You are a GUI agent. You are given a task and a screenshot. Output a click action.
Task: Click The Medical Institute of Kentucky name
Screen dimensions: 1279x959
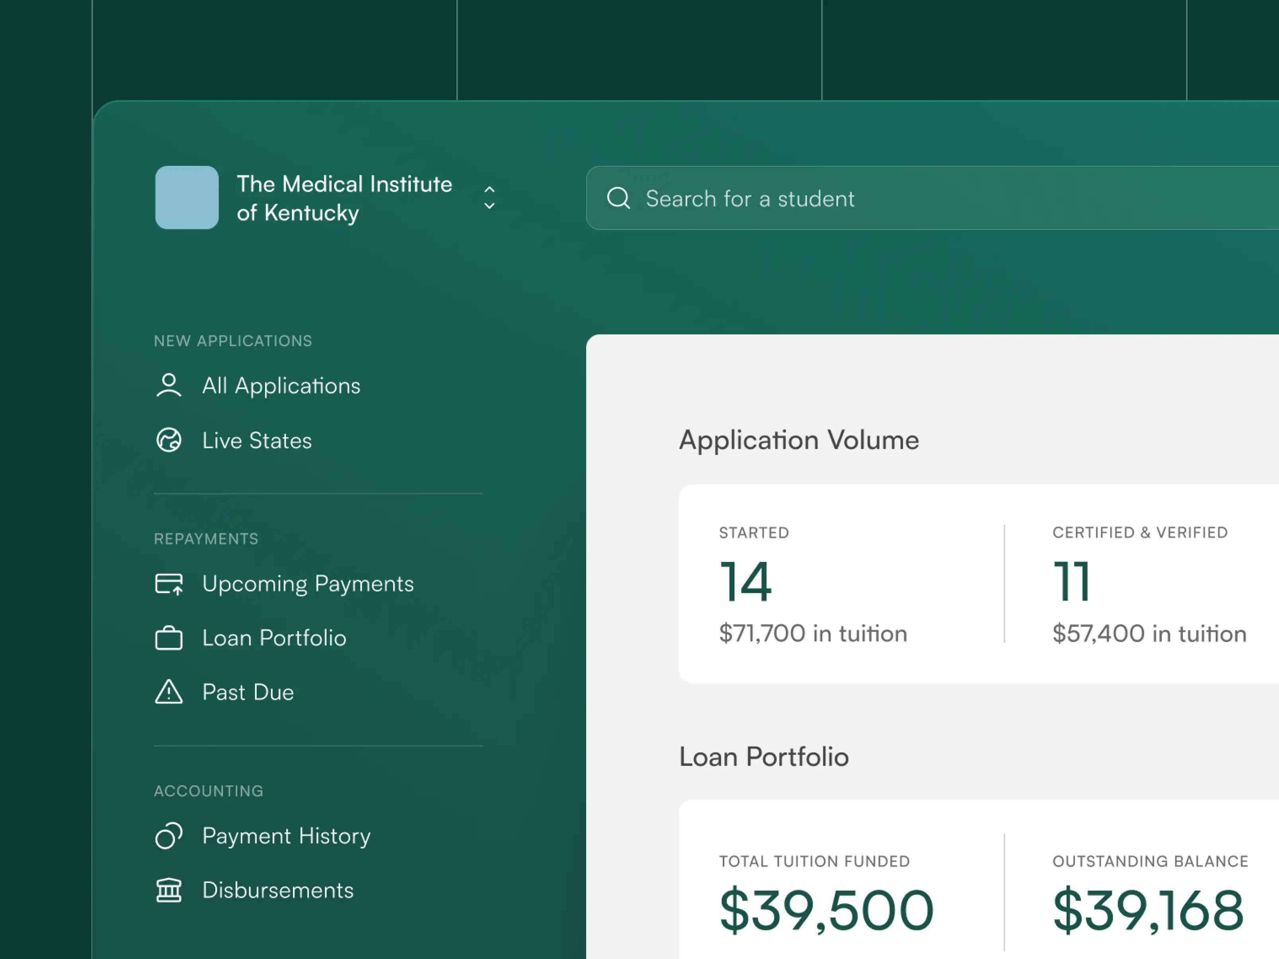(344, 198)
